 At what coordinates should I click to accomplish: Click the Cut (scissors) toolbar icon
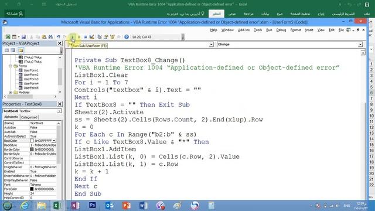[31, 37]
